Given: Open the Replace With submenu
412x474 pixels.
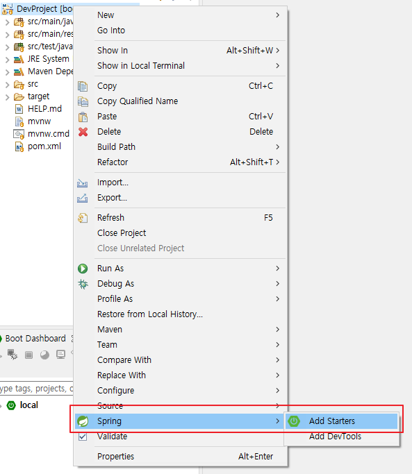Looking at the screenshot, I should tap(181, 375).
